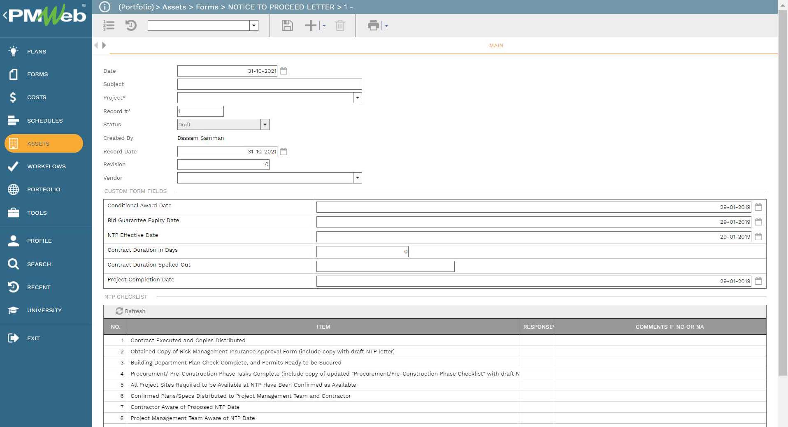This screenshot has width=788, height=427.
Task: Click the info icon beside Portfolio breadcrumb
Action: (105, 7)
